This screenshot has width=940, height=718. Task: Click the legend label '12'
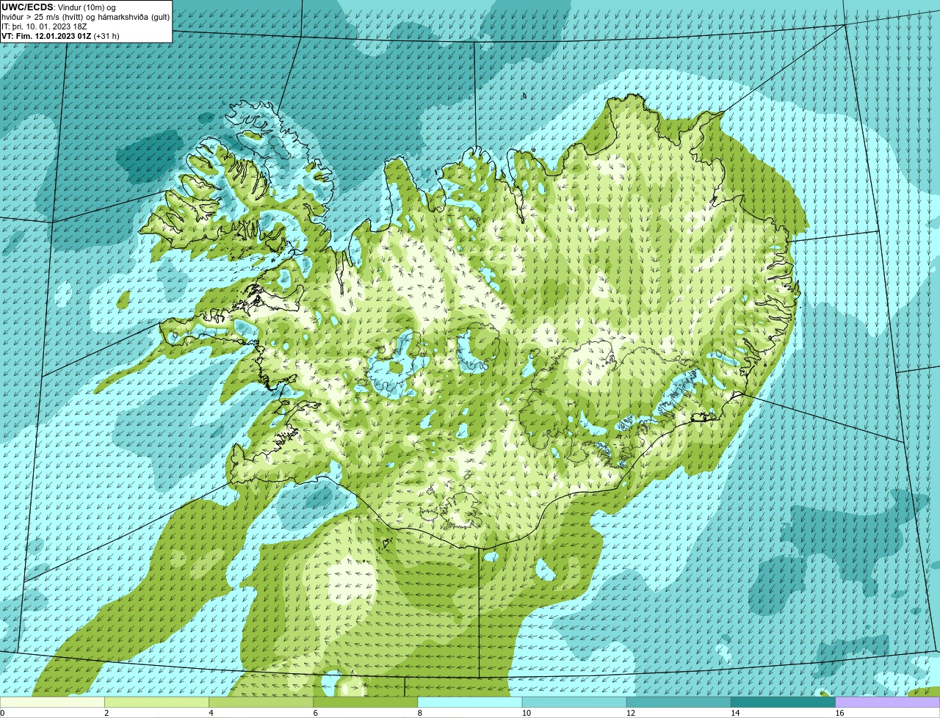630,713
